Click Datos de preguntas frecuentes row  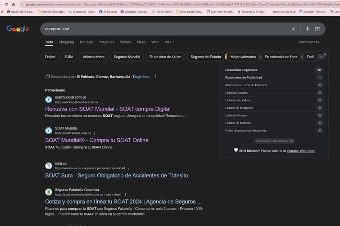[274, 130]
